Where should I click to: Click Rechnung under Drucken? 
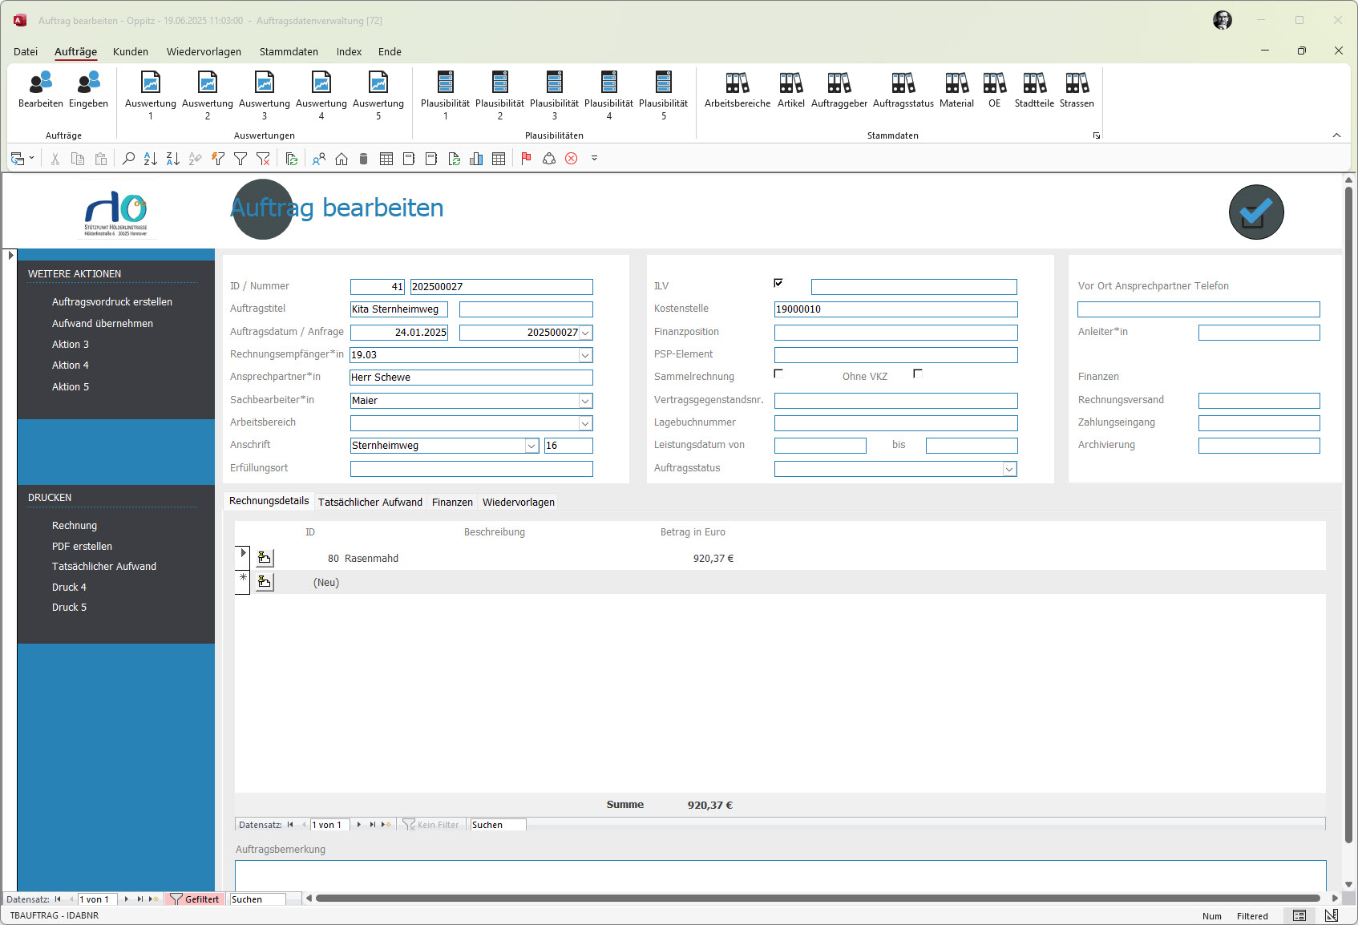[75, 526]
